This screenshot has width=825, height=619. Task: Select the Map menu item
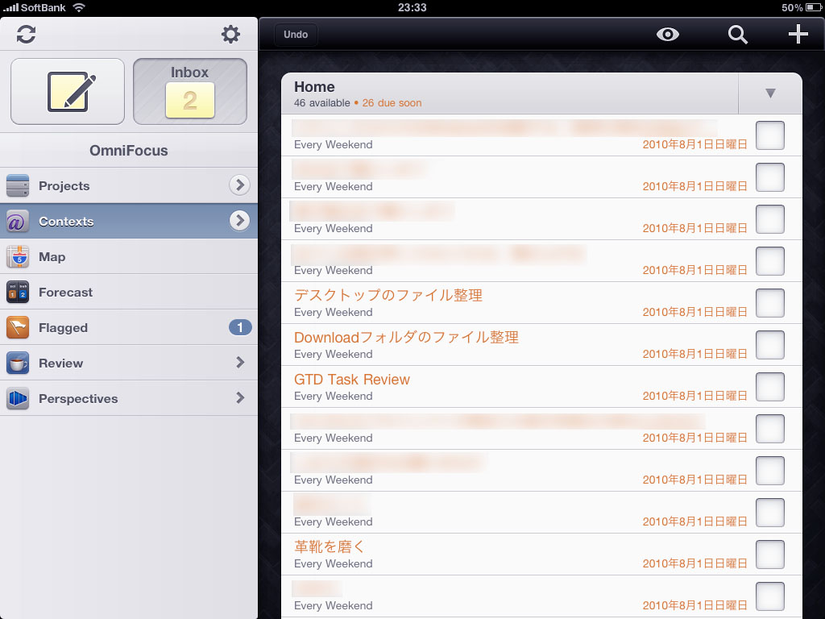tap(129, 257)
